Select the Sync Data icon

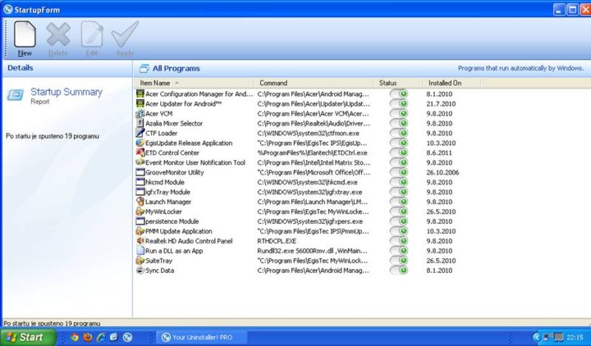(x=140, y=270)
